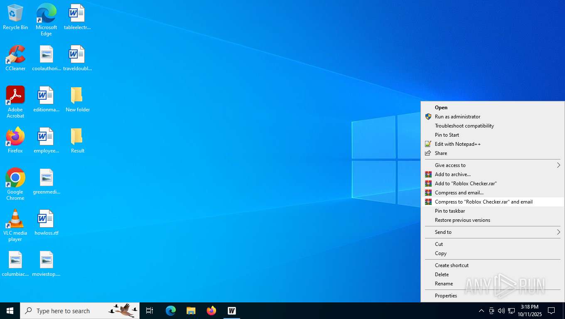Choose Create shortcut
This screenshot has width=565, height=319.
coord(492,265)
